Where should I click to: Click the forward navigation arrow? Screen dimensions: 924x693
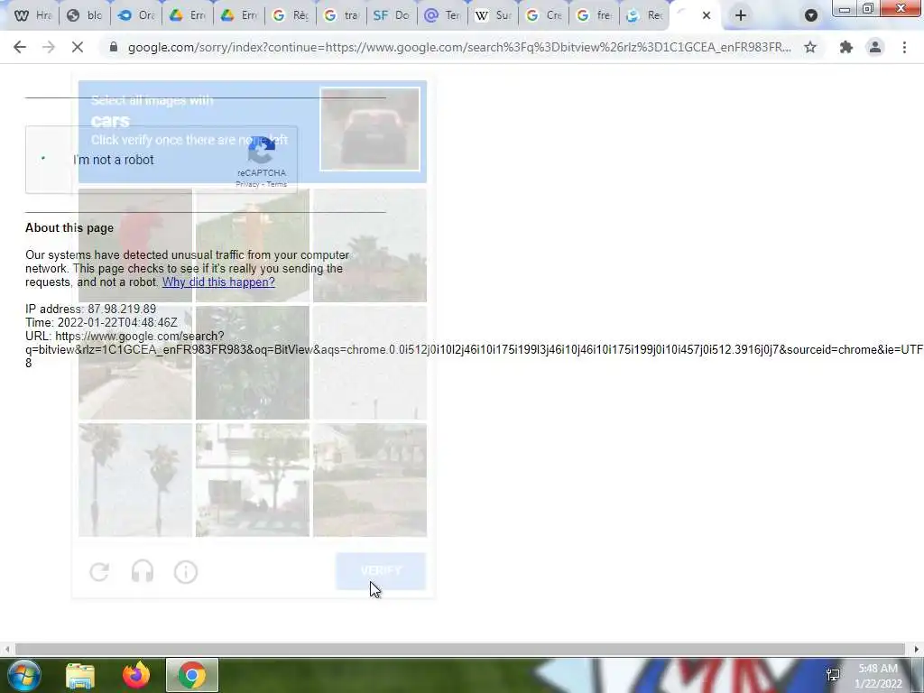click(x=49, y=47)
